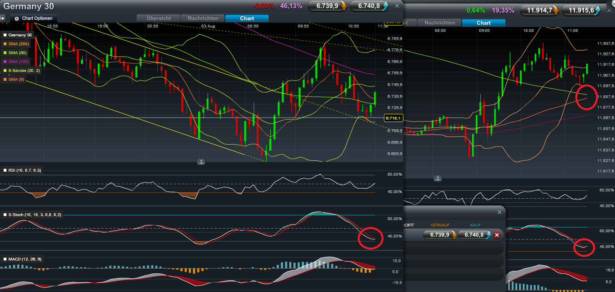The width and height of the screenshot is (615, 292).
Task: Click KAUF column header
Action: point(475,225)
